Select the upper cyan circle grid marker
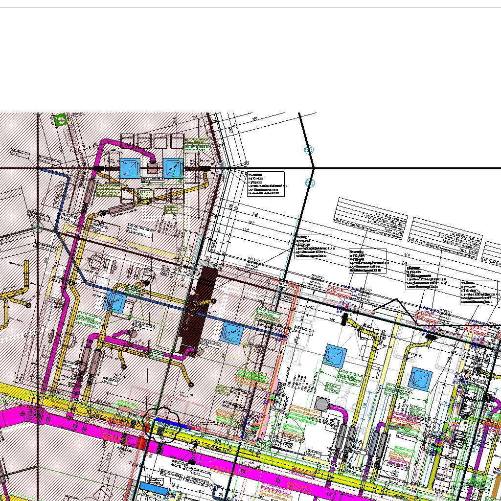The image size is (501, 501). [309, 150]
